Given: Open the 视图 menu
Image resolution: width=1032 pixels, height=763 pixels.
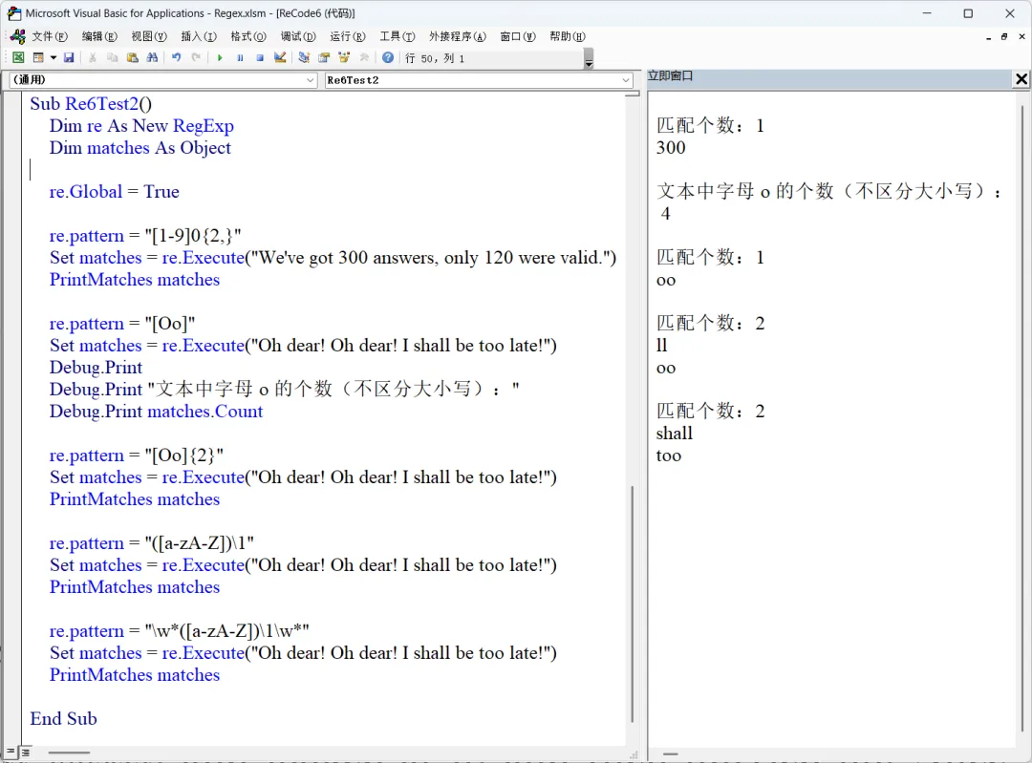Looking at the screenshot, I should coord(149,36).
